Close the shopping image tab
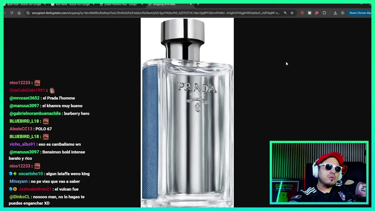 (x=191, y=4)
